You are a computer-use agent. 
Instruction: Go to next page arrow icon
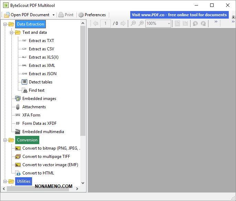(123, 23)
